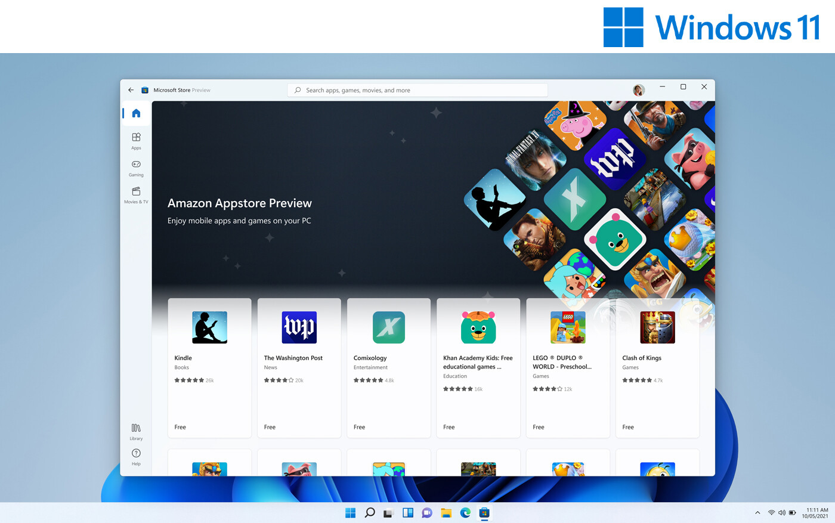
Task: Click the Wi-Fi icon in system tray
Action: tap(771, 513)
